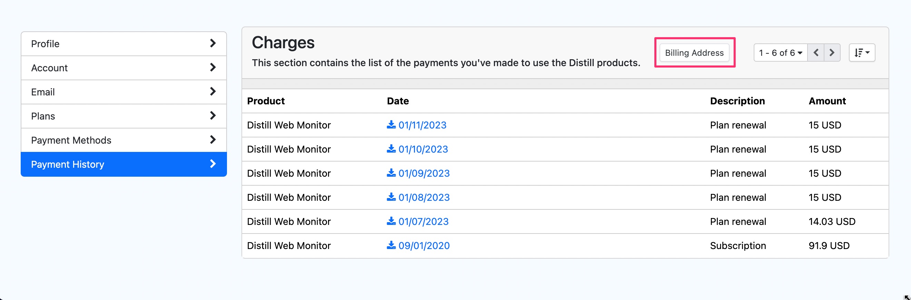The height and width of the screenshot is (300, 911).
Task: Open the Profile settings section
Action: [124, 44]
